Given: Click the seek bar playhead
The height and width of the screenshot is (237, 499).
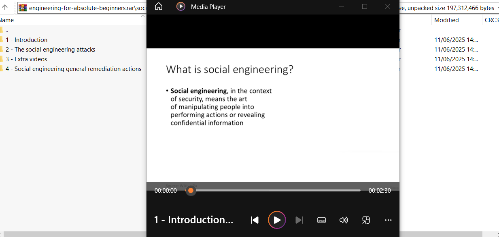Looking at the screenshot, I should coord(191,191).
